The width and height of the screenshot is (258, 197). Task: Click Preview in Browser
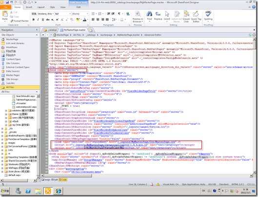click(x=138, y=17)
